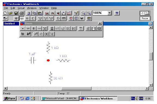Copy the selected component

pos(34,13)
